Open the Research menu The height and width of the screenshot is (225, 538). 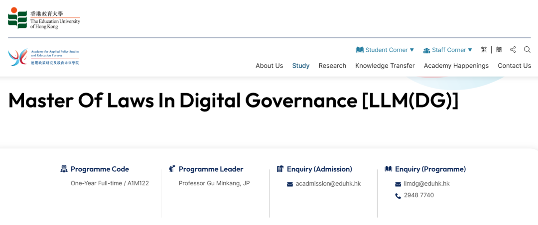[x=332, y=66]
